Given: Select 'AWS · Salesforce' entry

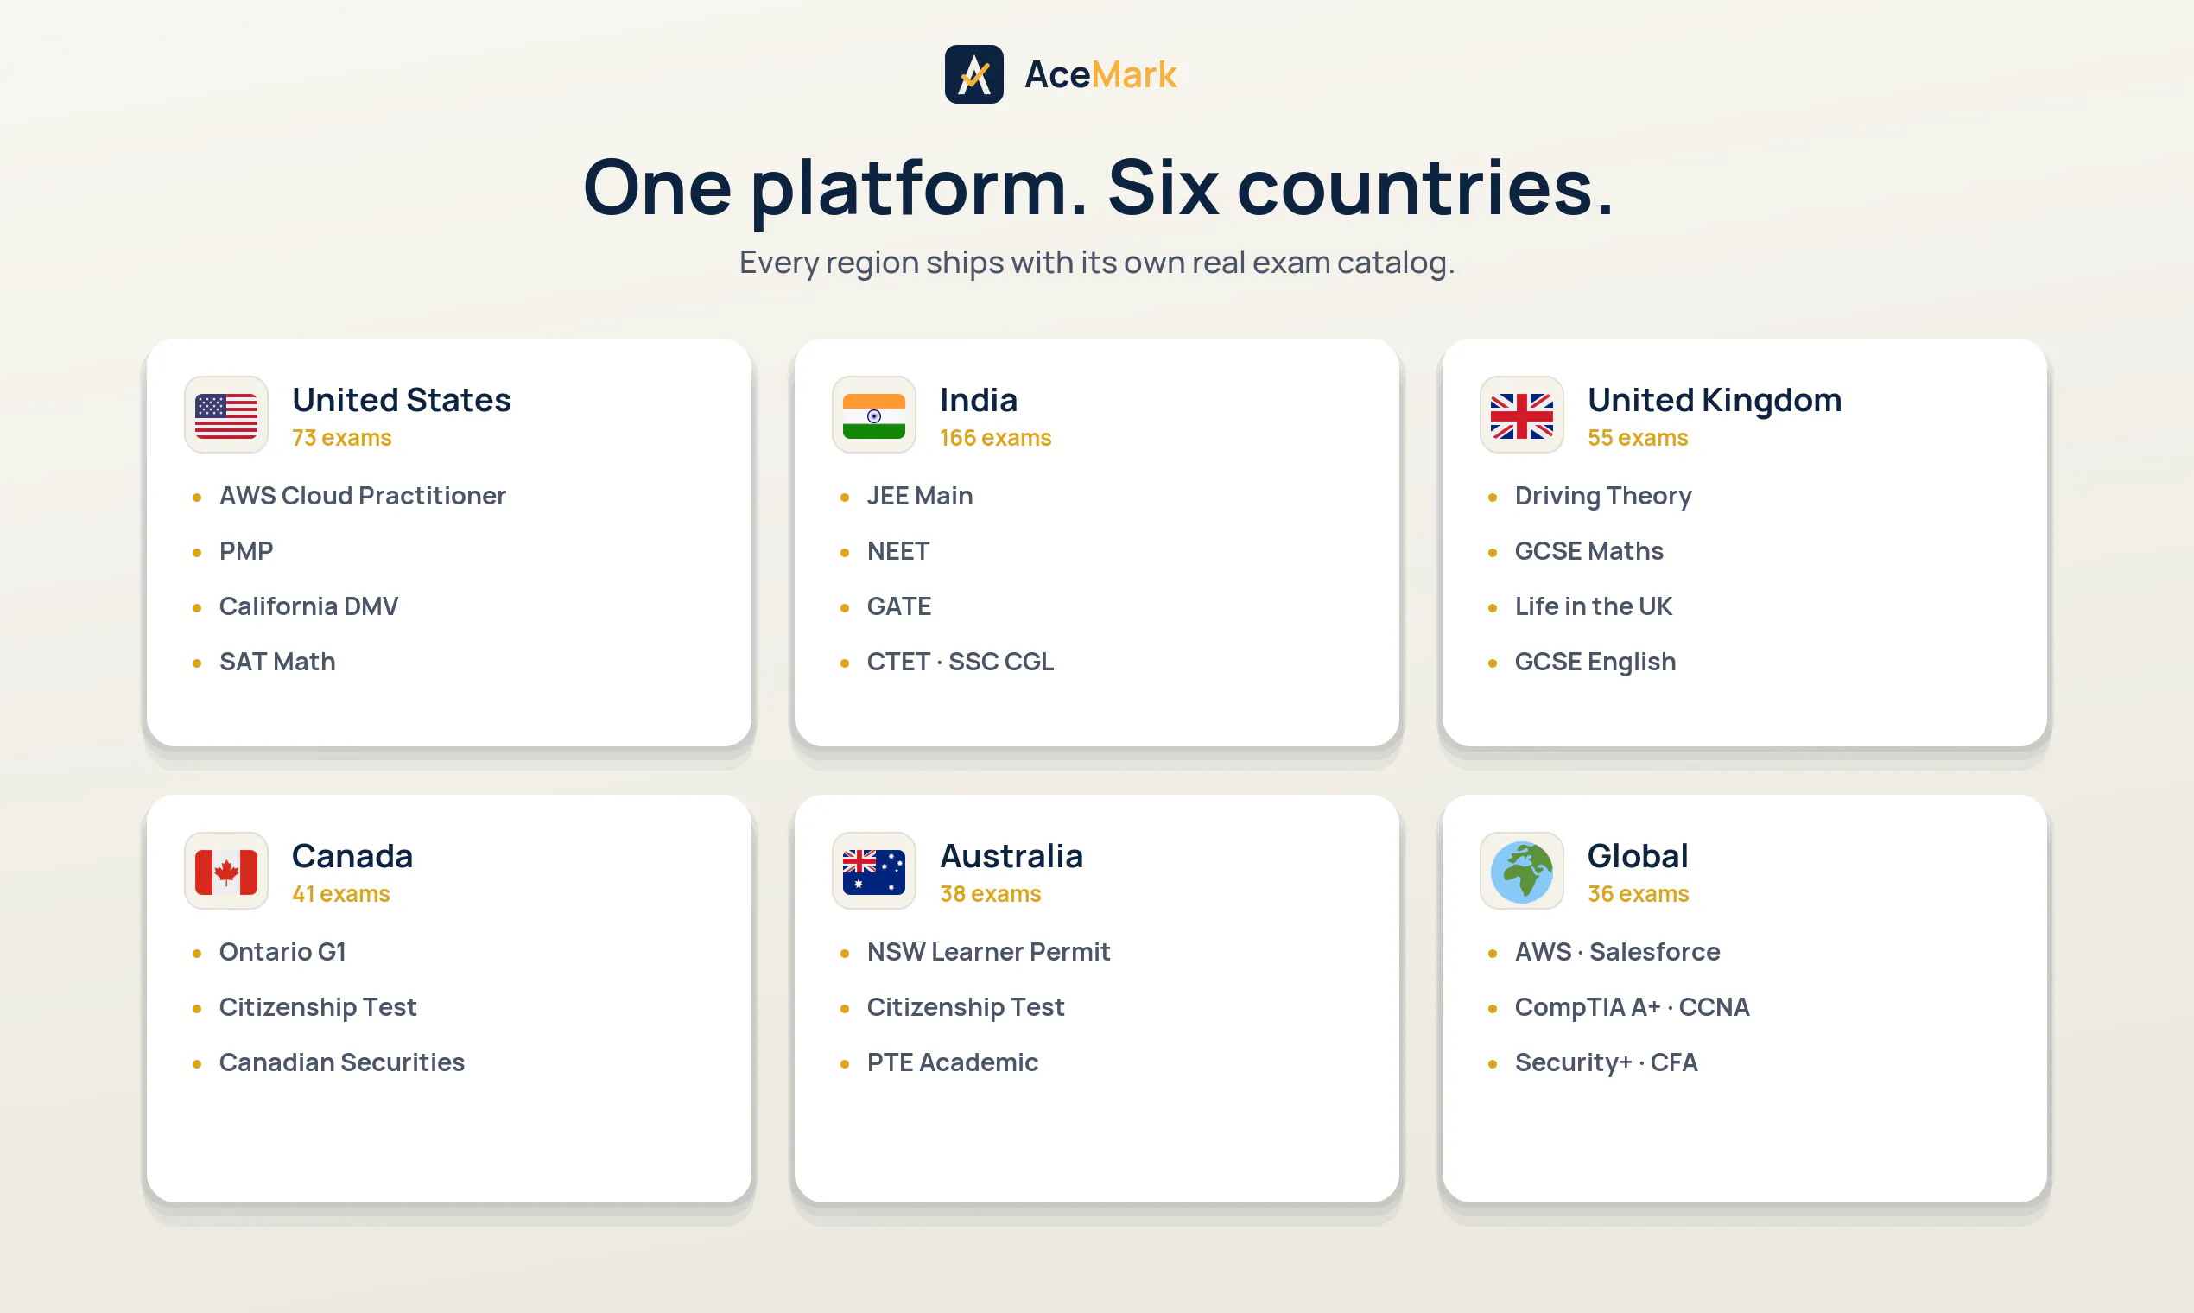Looking at the screenshot, I should pos(1617,951).
